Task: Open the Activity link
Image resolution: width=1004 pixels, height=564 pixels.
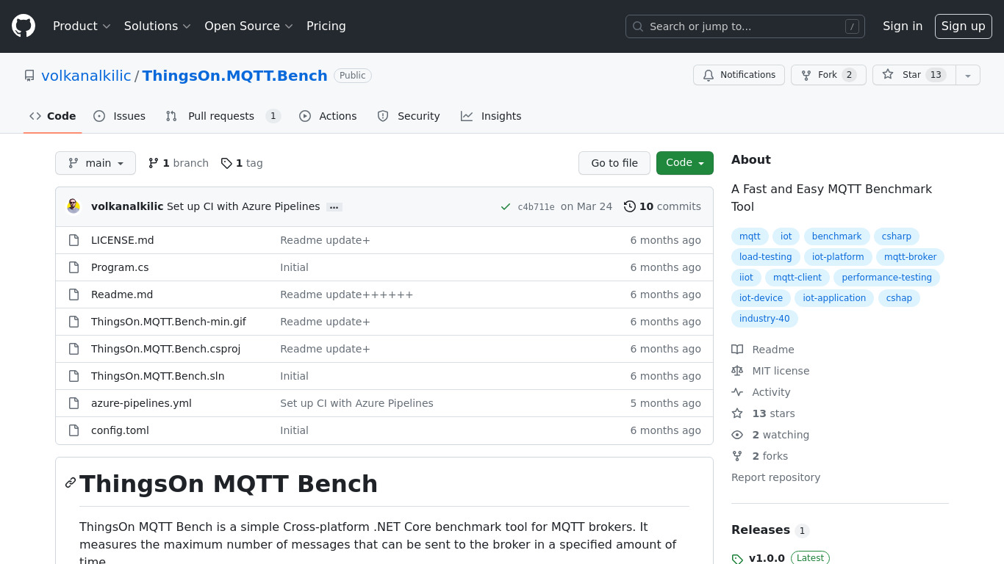Action: click(761, 392)
